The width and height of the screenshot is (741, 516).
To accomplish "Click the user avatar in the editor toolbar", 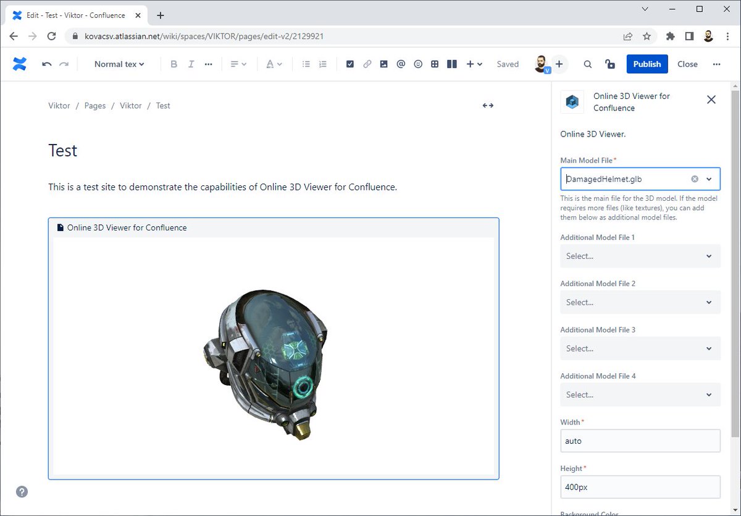I will coord(542,64).
